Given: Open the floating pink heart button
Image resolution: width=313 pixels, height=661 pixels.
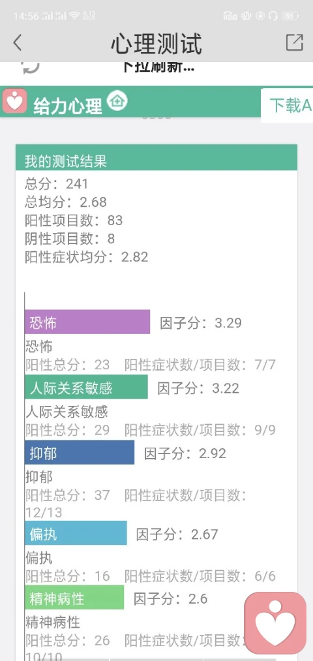Looking at the screenshot, I should pyautogui.click(x=275, y=624).
